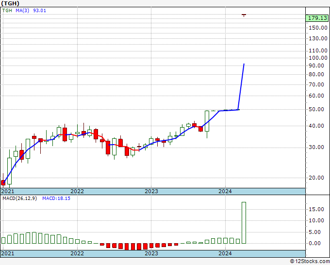
Task: Click 2023 on the MACD timeline
Action: tap(151, 253)
